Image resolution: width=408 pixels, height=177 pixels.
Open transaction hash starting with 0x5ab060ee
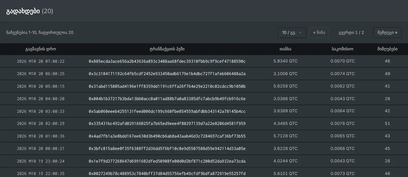167,111
